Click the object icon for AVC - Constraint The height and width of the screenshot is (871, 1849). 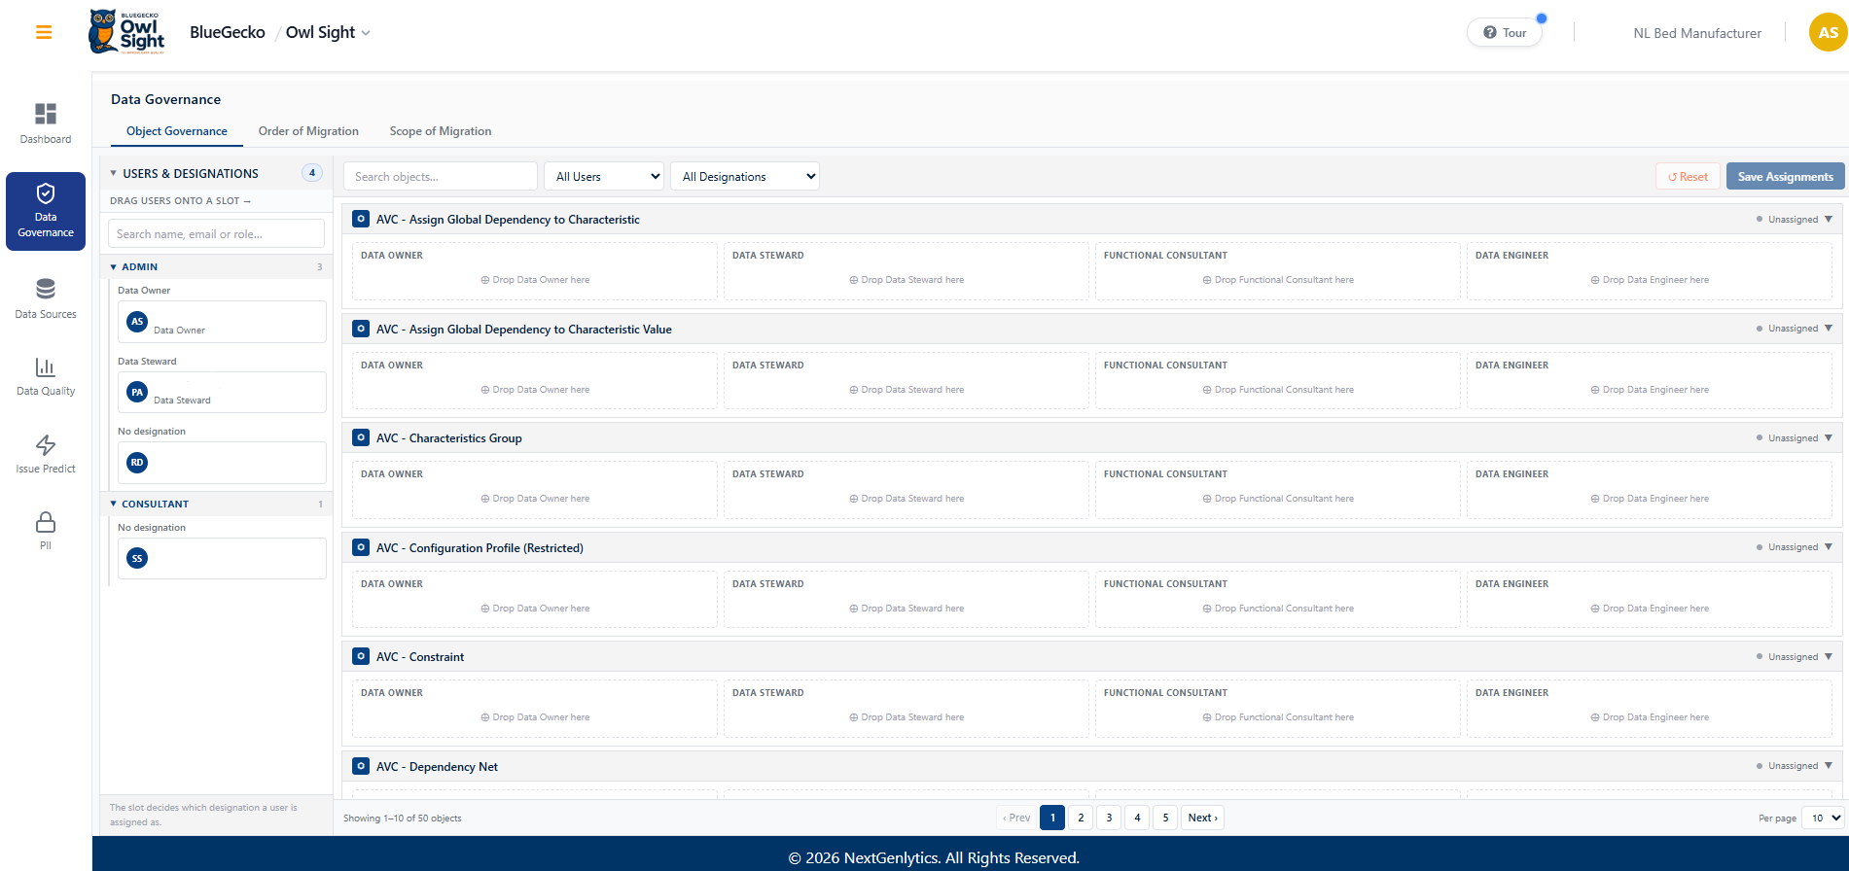tap(361, 656)
